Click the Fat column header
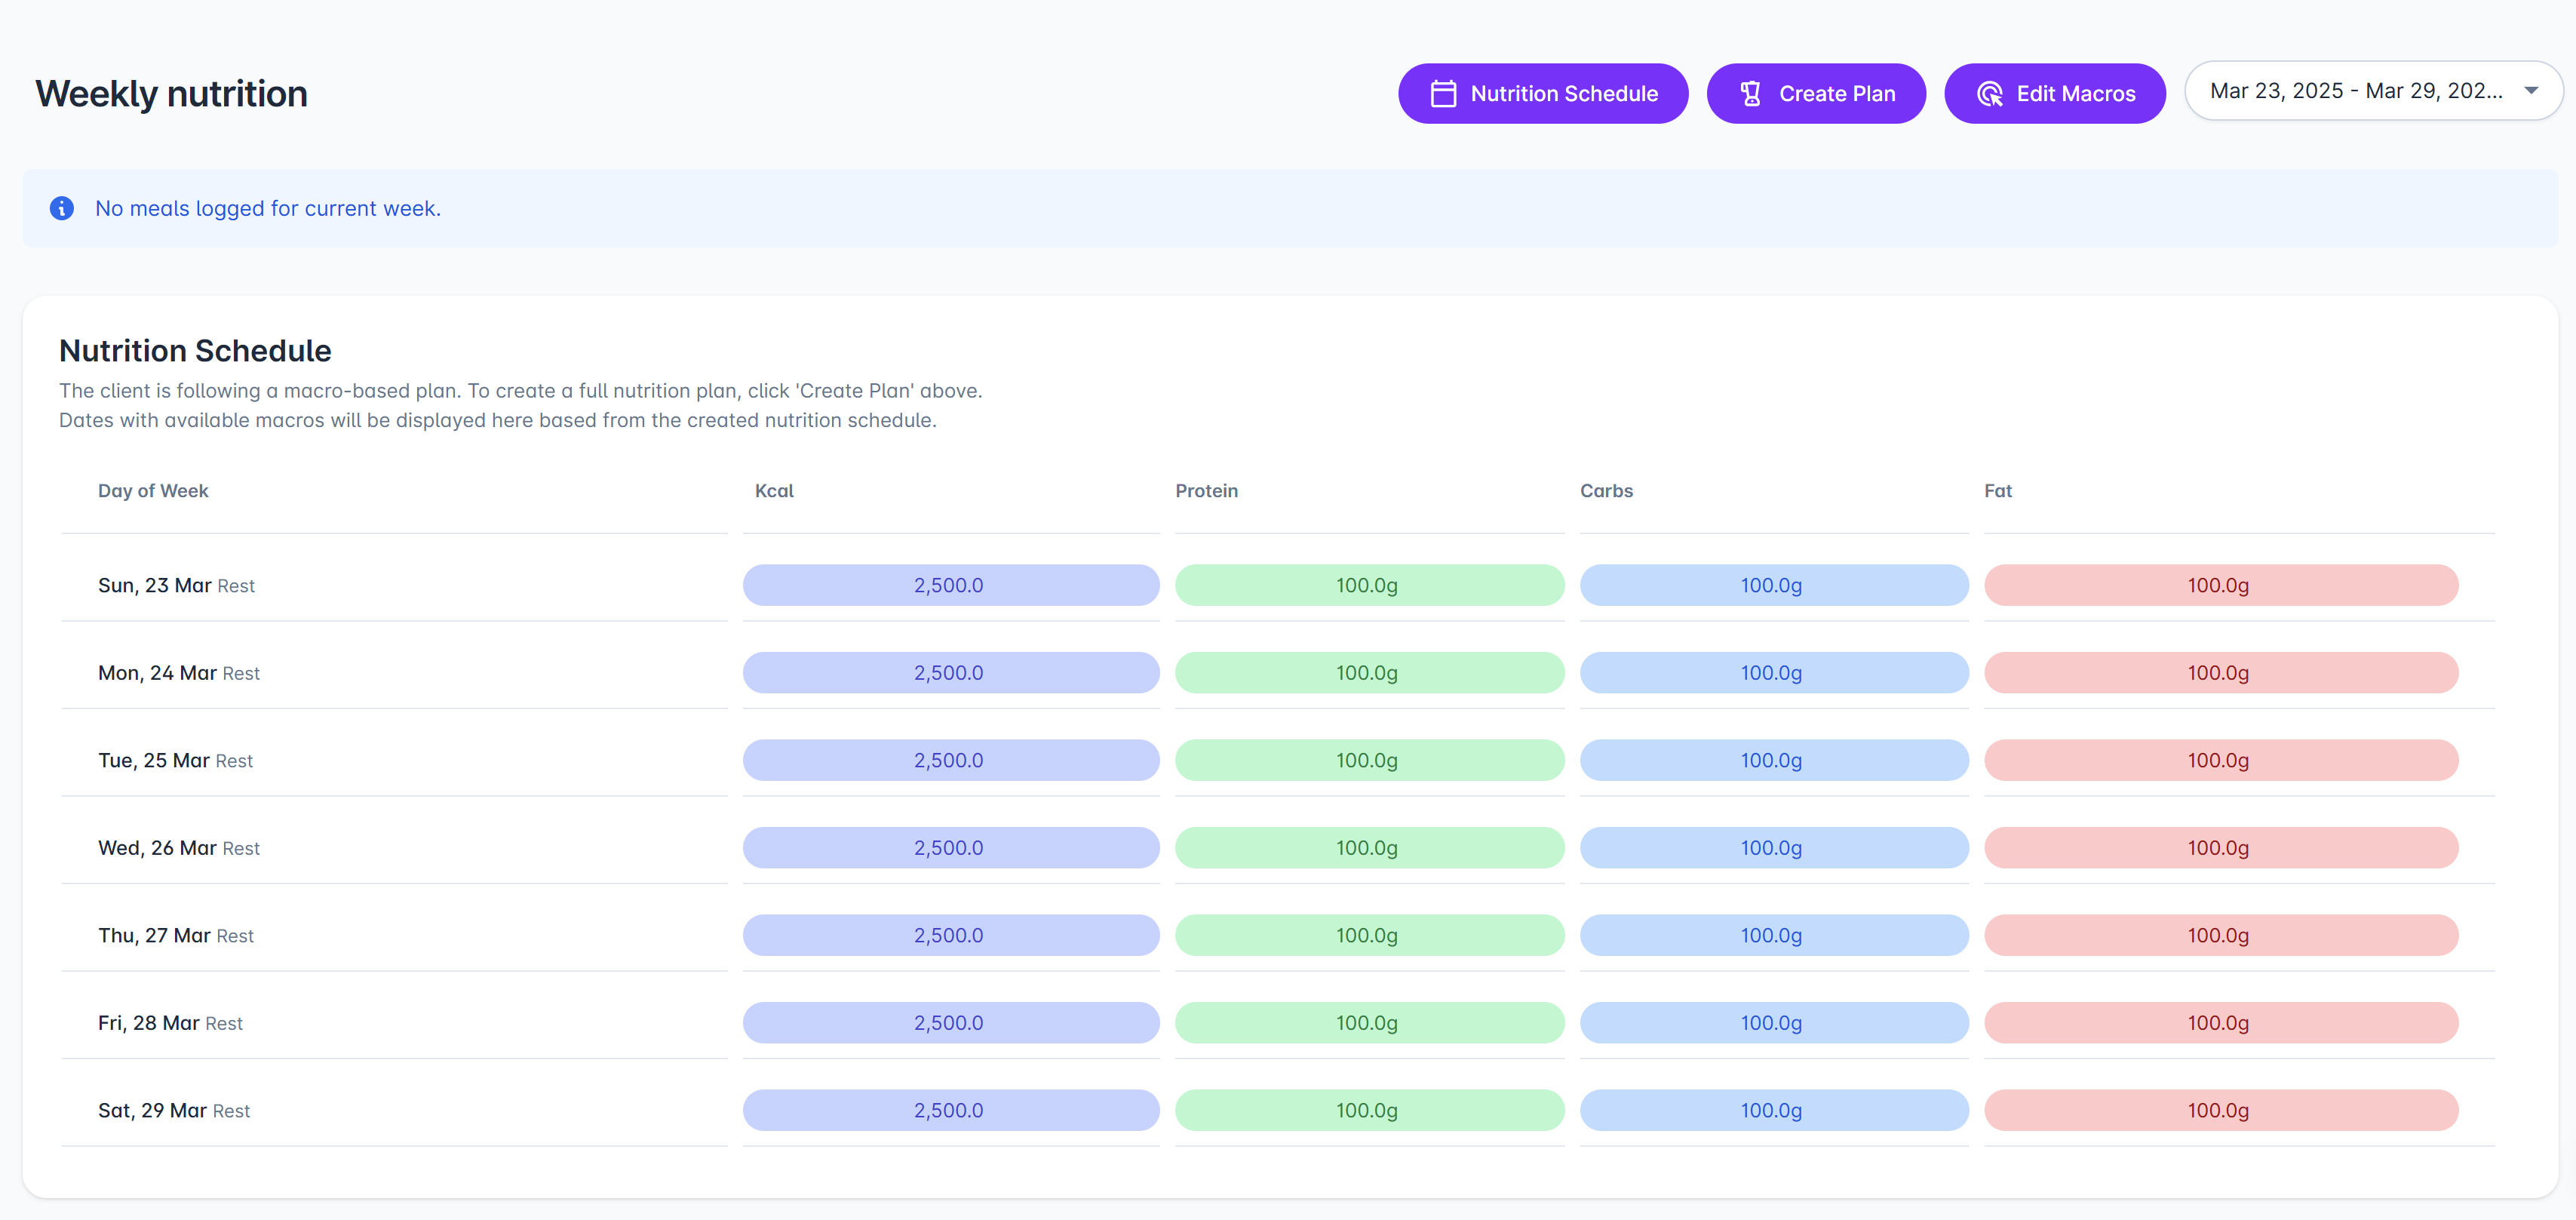 1997,491
